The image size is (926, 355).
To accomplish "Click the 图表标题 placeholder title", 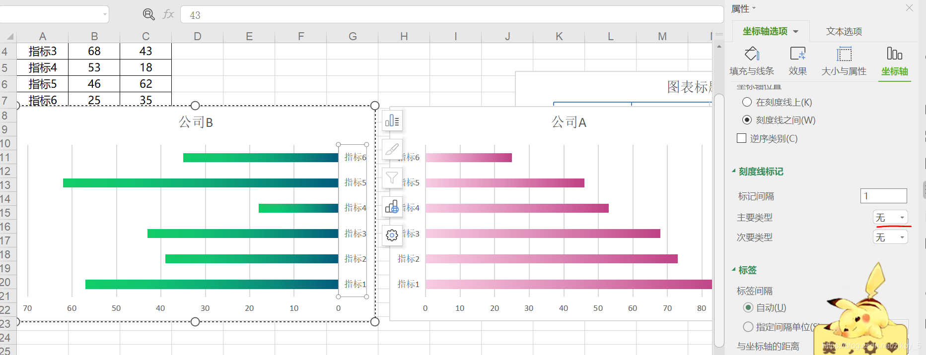I will tap(689, 87).
